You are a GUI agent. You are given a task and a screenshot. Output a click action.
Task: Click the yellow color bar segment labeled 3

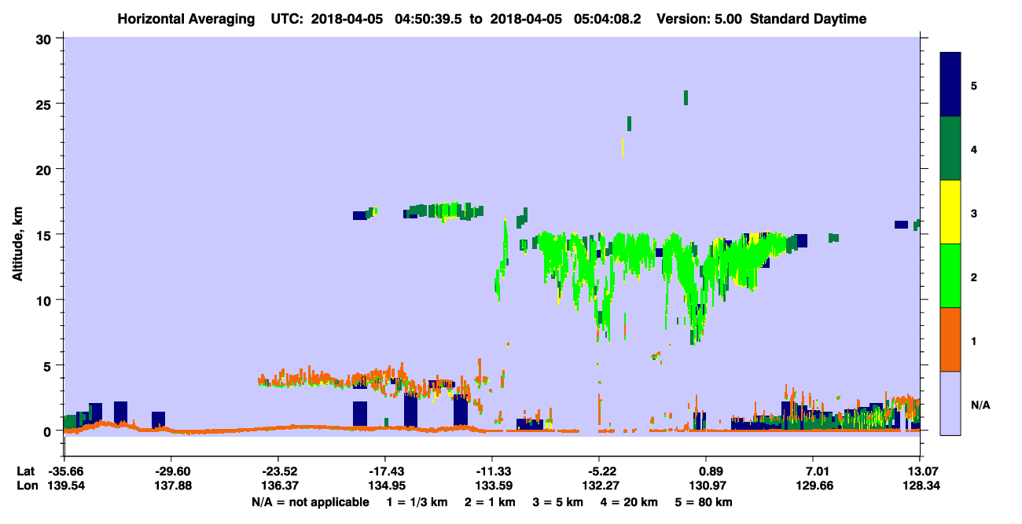pyautogui.click(x=950, y=212)
